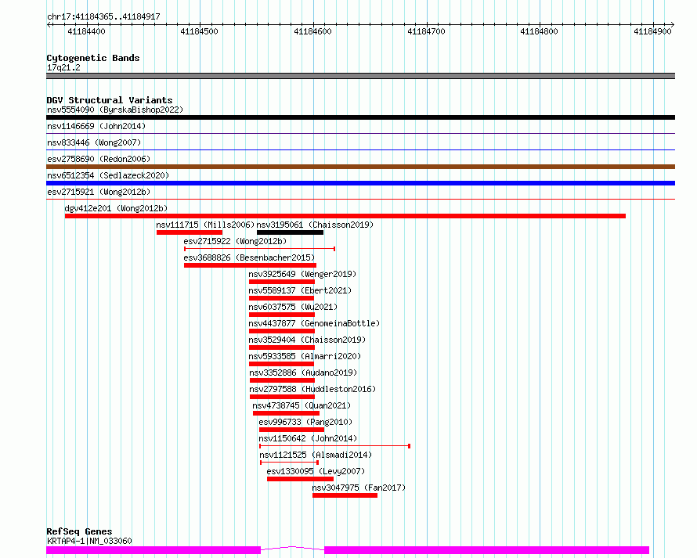
Task: Open nsv6512354 (Sedlazeck2020) variant label
Action: click(x=108, y=175)
